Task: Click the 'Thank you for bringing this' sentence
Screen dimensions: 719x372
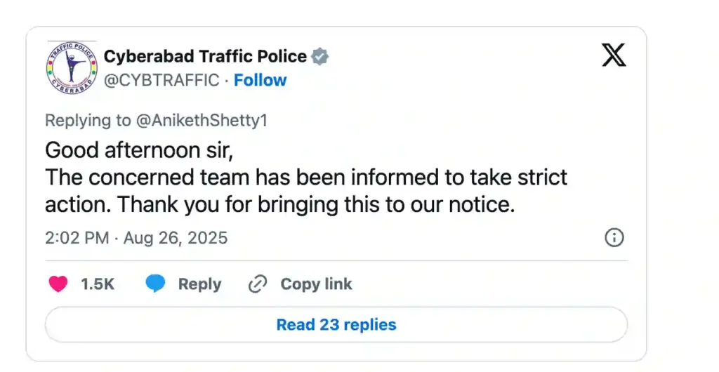Action: [316, 204]
